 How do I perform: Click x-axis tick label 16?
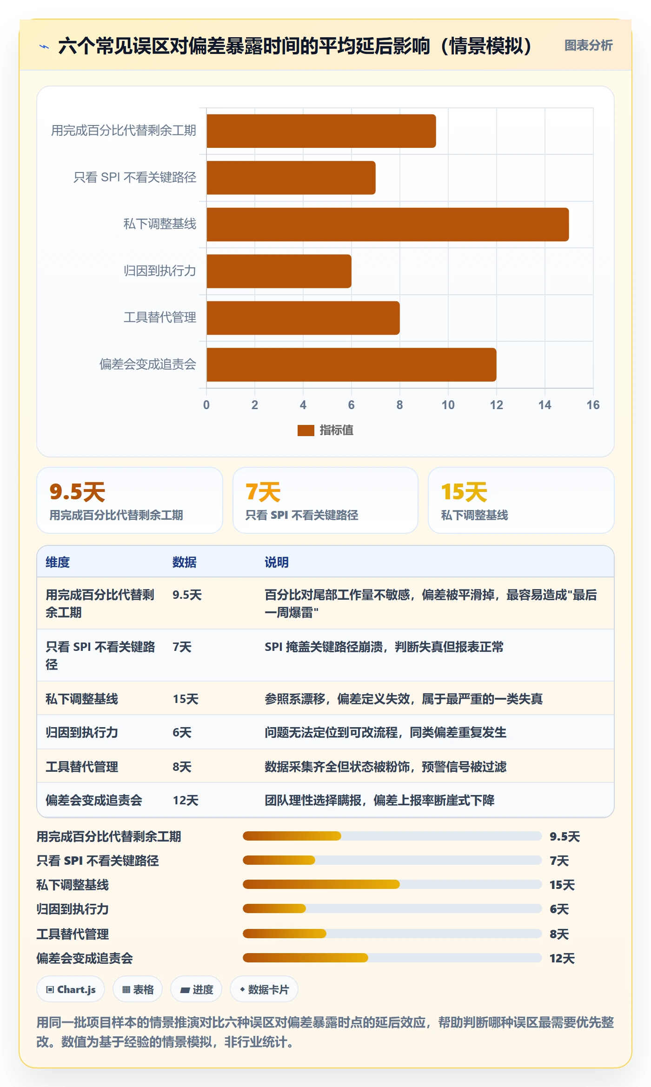593,405
